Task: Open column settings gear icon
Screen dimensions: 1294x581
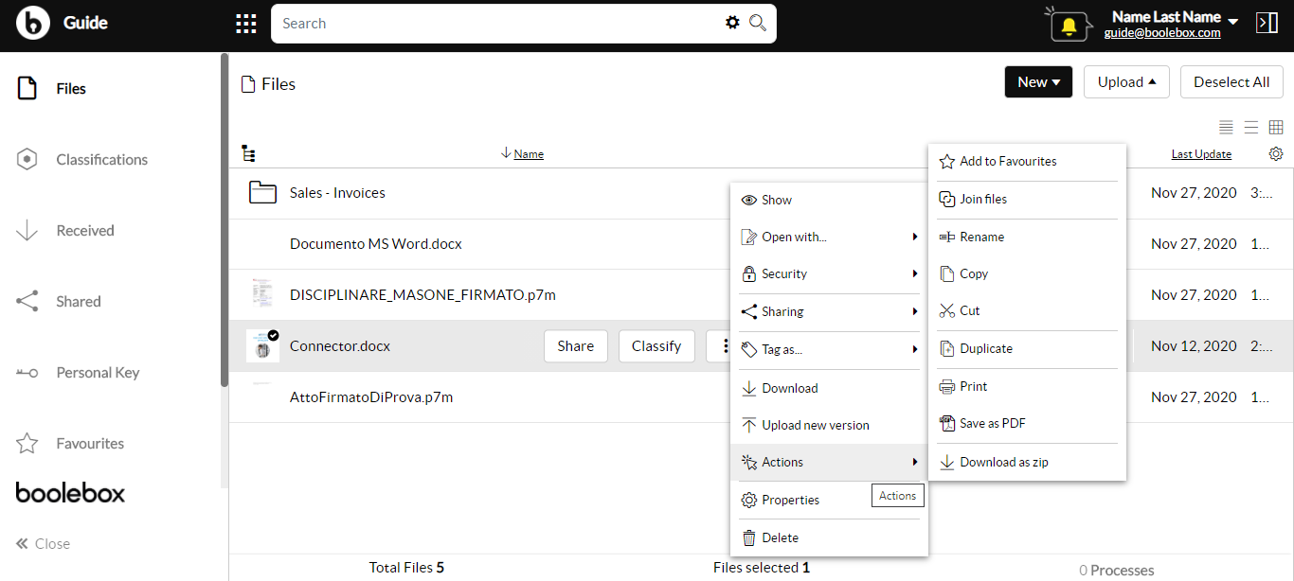Action: (x=1276, y=153)
